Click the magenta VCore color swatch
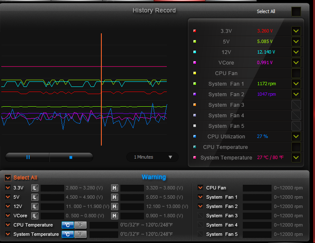Image resolution: width=315 pixels, height=243 pixels. tap(195, 62)
